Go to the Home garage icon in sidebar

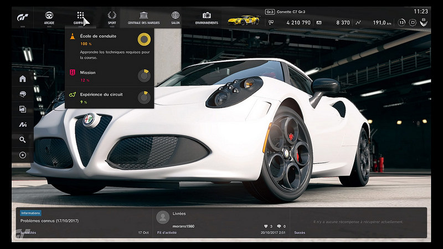[23, 79]
